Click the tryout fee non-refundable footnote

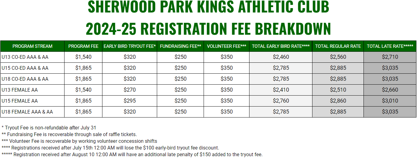tap(49, 128)
